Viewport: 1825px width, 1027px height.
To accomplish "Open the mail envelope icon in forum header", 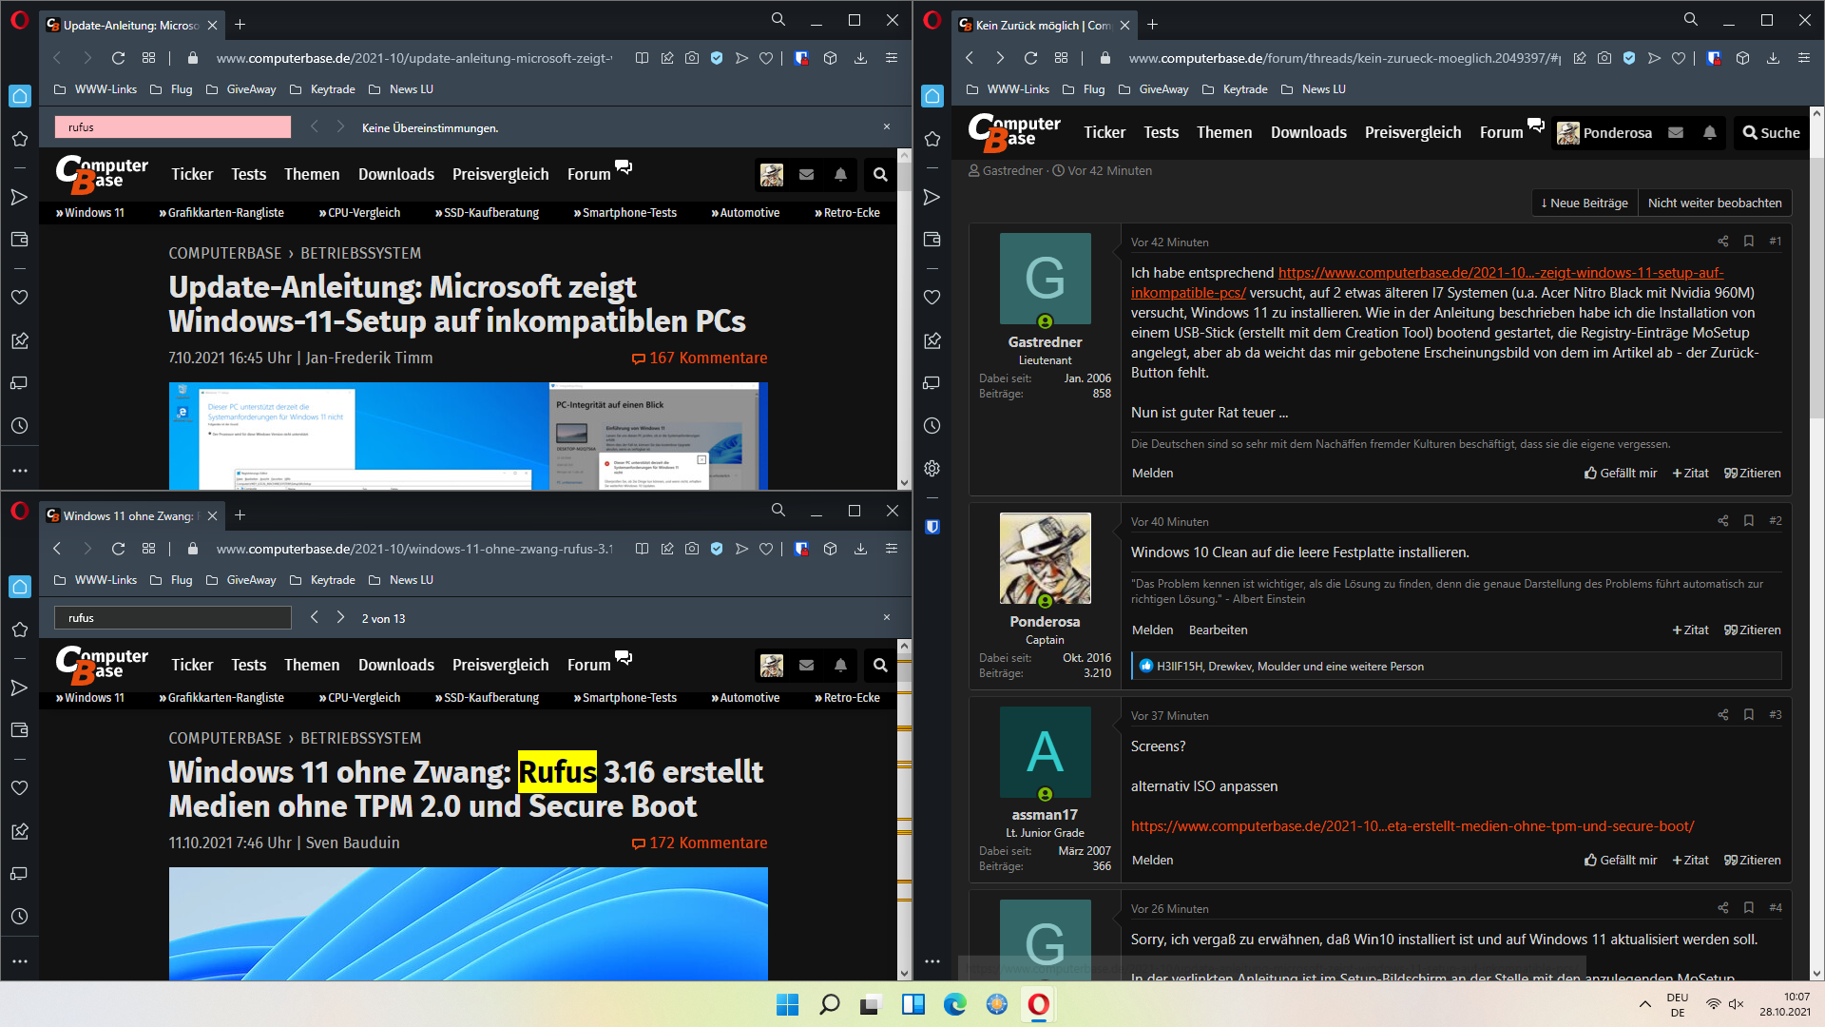I will 1676,133.
